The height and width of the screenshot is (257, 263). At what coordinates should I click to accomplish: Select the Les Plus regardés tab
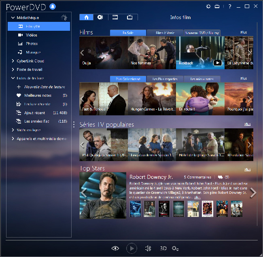coord(165,79)
